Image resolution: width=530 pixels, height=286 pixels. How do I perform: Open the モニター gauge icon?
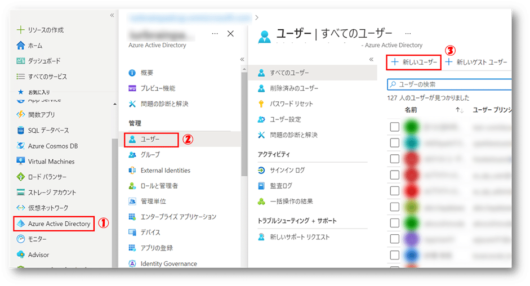[21, 239]
